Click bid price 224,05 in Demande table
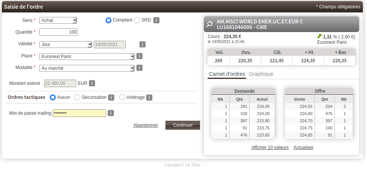The height and width of the screenshot is (172, 367). (x=263, y=106)
